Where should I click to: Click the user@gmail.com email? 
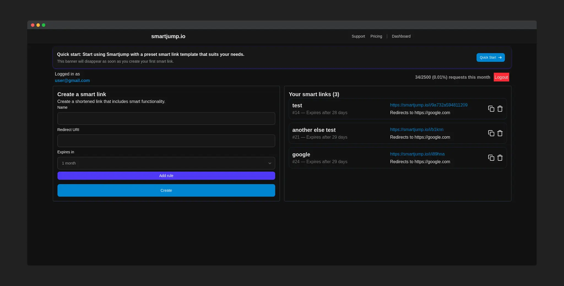tap(72, 80)
